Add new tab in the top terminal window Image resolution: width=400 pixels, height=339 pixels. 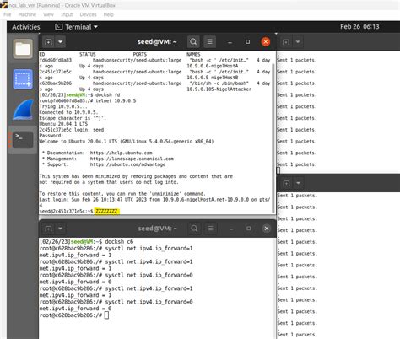pyautogui.click(x=48, y=42)
